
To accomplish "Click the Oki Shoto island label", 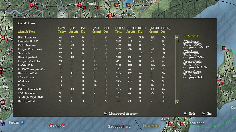I will pos(57,126).
